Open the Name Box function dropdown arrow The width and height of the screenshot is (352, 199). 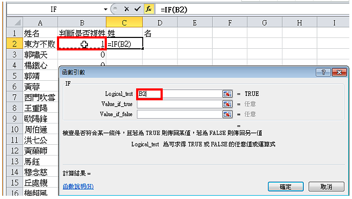105,9
